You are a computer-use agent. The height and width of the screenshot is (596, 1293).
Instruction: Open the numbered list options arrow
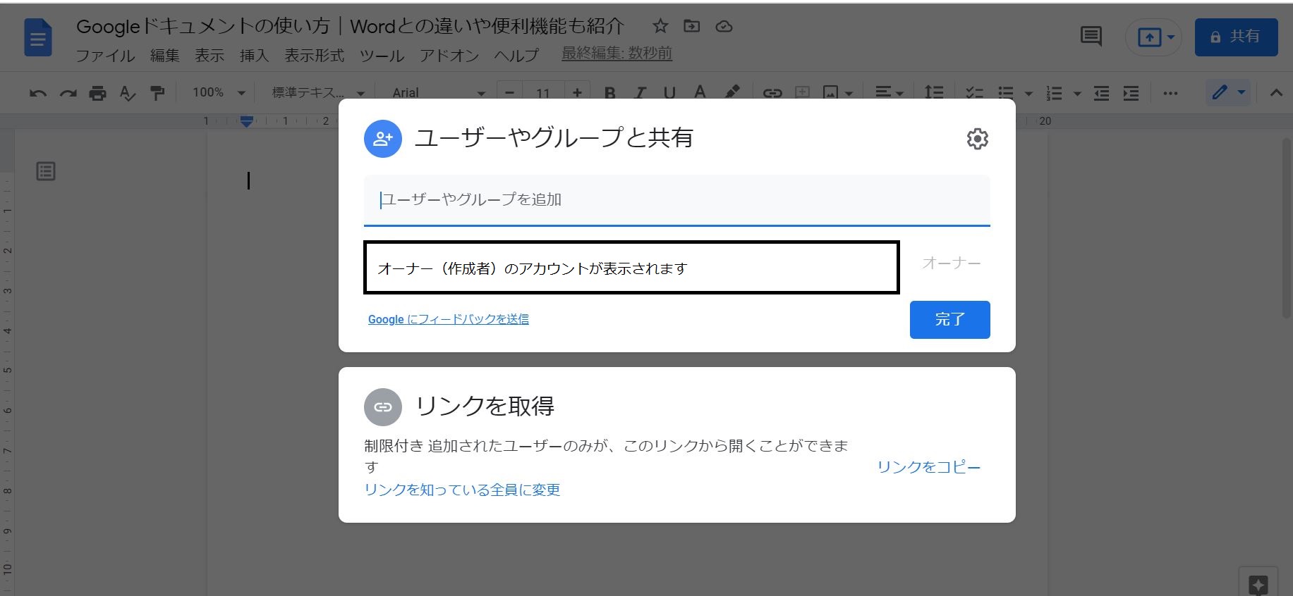tap(1077, 94)
